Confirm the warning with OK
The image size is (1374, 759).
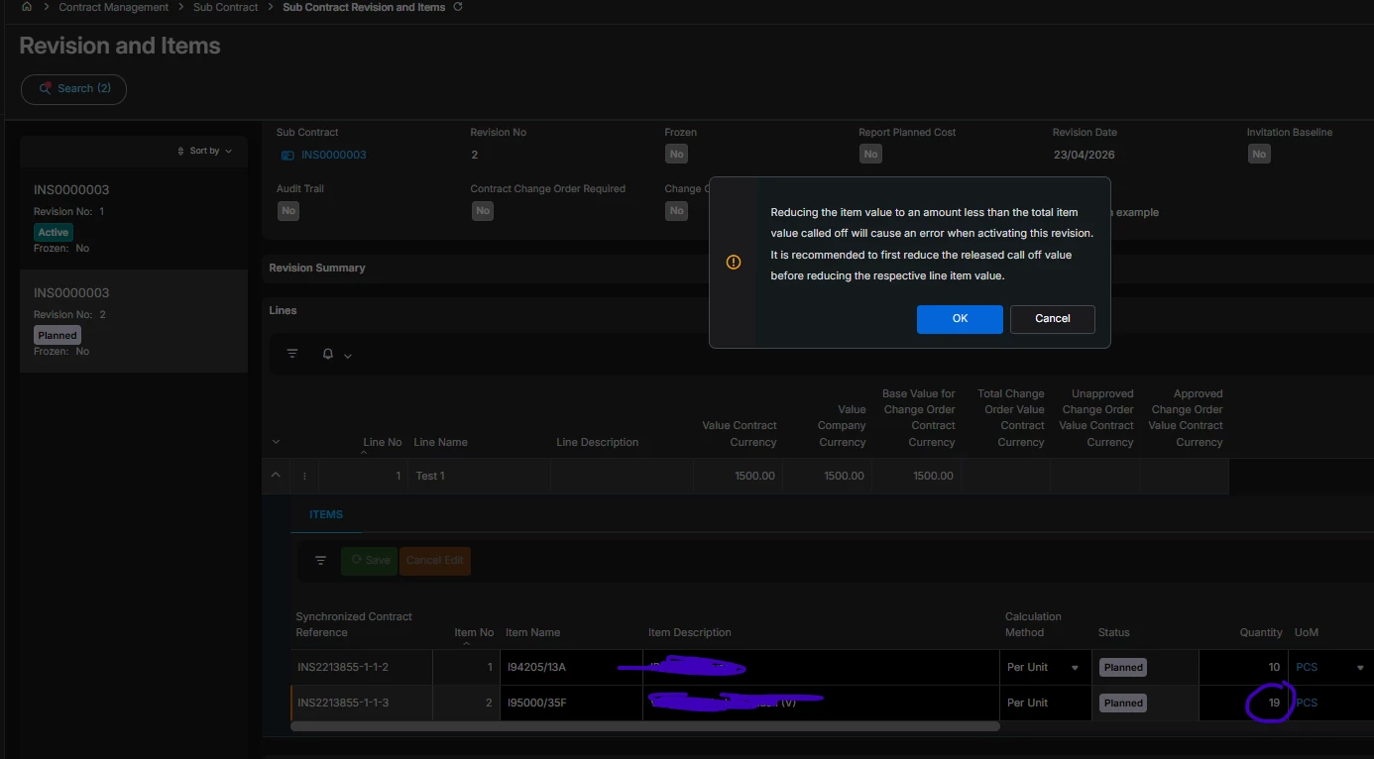point(959,319)
